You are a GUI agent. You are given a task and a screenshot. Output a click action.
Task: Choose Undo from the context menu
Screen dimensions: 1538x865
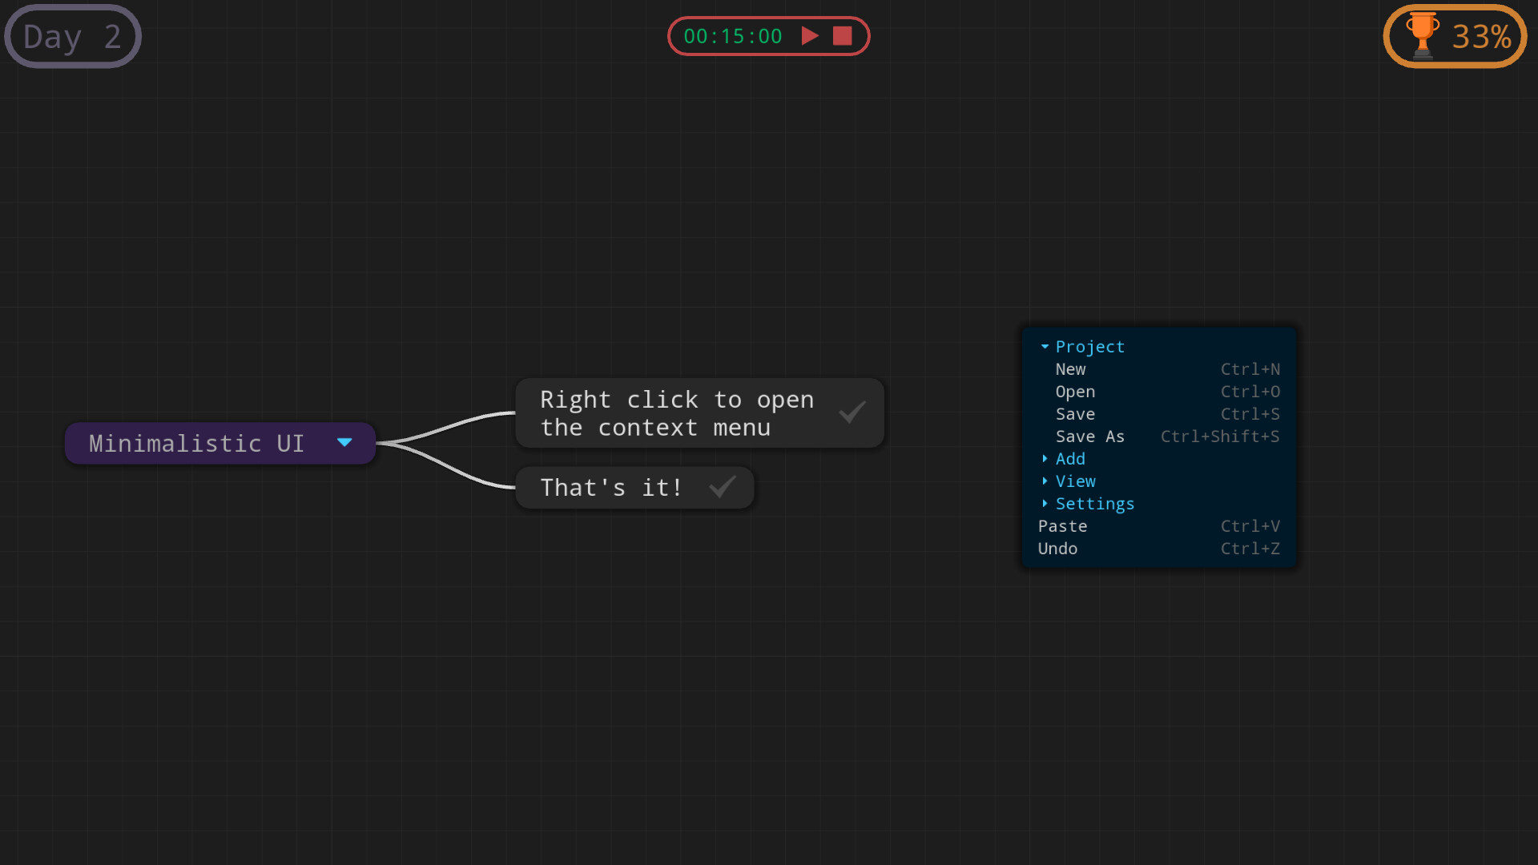tap(1158, 549)
